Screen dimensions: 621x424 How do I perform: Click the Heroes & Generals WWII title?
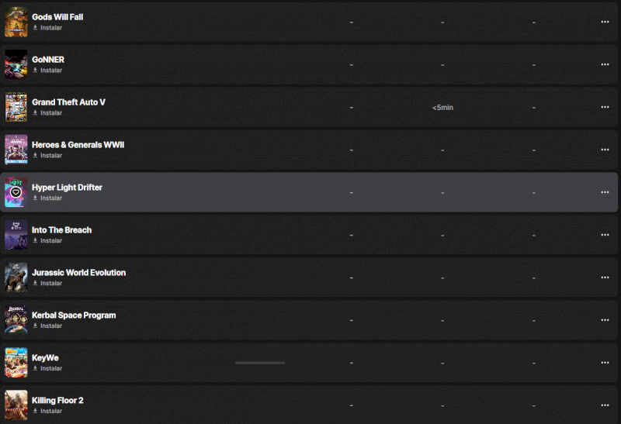click(x=78, y=145)
